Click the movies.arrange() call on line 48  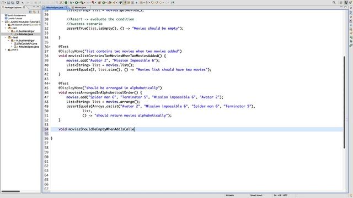coord(123,101)
